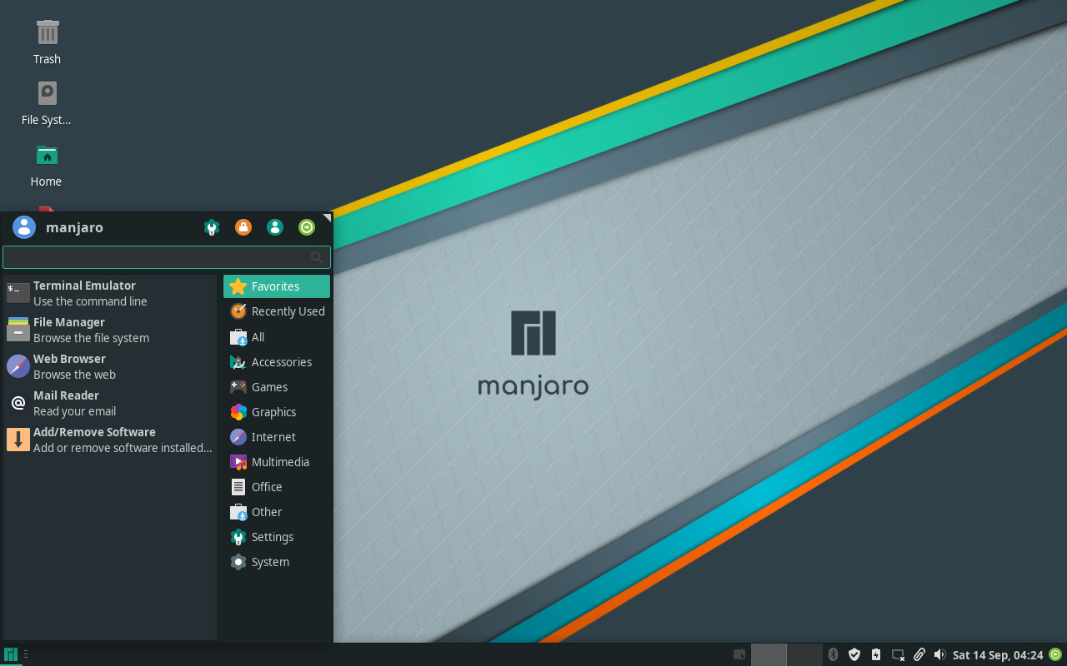This screenshot has height=666, width=1067.
Task: Click the lock screen padlock icon
Action: 243,226
